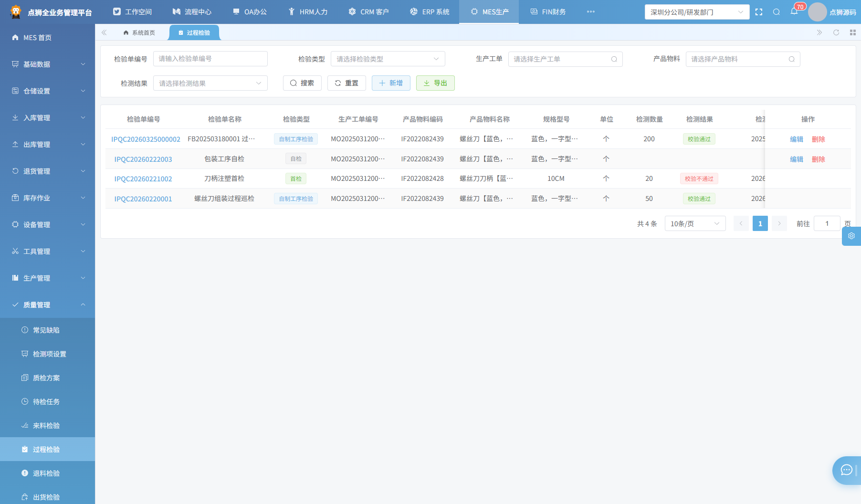Click the user avatar picture

point(817,12)
